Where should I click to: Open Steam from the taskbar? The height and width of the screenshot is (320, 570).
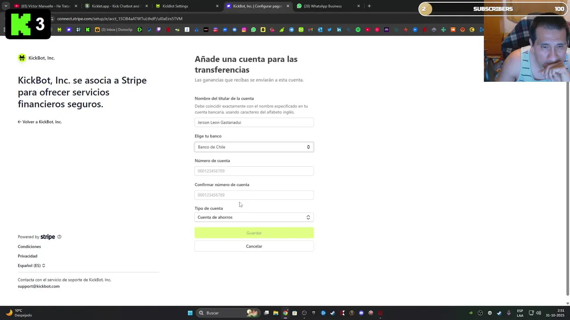pos(332,313)
